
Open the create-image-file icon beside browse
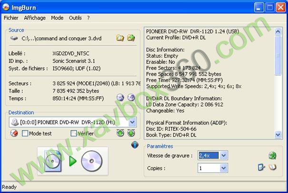click(x=131, y=38)
